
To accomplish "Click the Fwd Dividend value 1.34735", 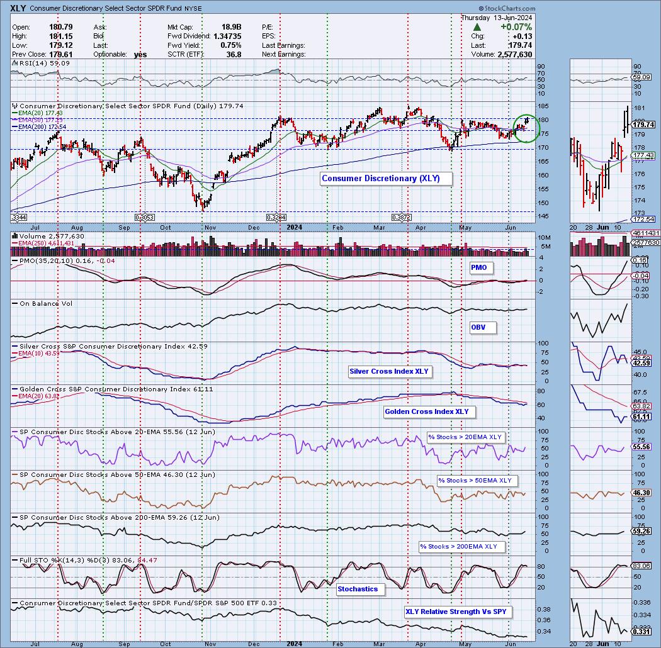I will 227,36.
